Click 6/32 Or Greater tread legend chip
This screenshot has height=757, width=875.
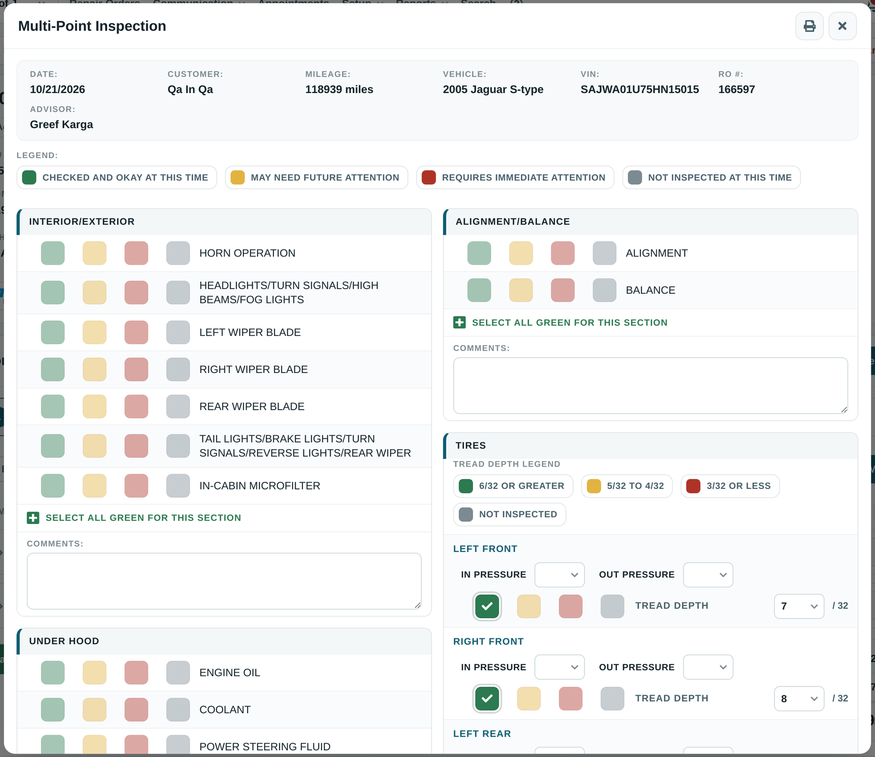(x=513, y=486)
